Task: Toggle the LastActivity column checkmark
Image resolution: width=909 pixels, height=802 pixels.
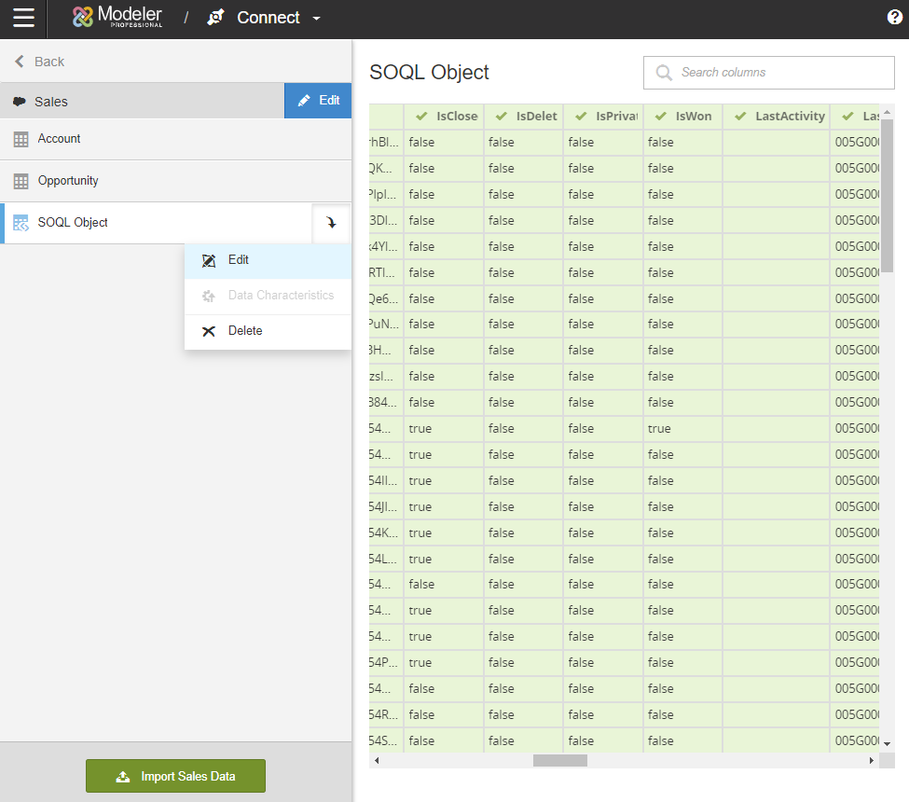Action: [x=740, y=117]
